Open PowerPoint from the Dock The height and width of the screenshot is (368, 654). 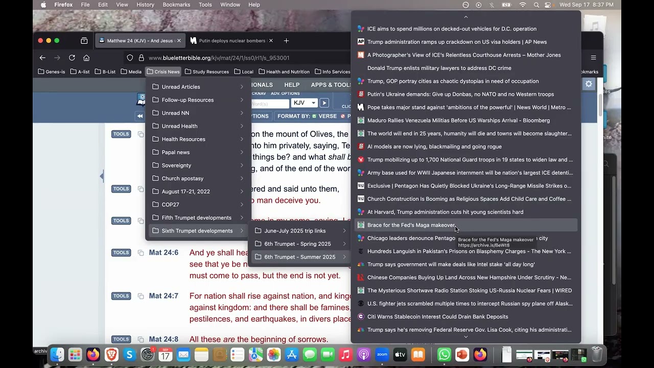[462, 354]
